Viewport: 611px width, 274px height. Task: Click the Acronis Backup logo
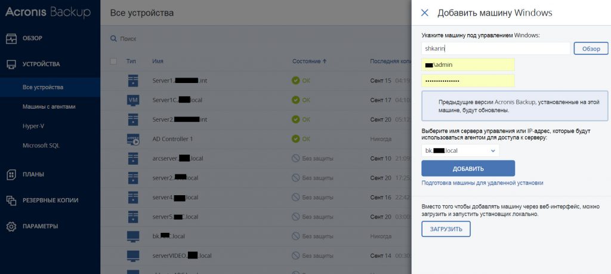click(48, 12)
